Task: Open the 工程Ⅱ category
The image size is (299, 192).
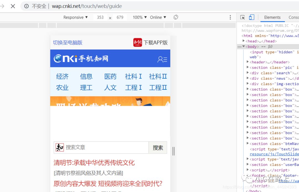Action: [x=158, y=88]
